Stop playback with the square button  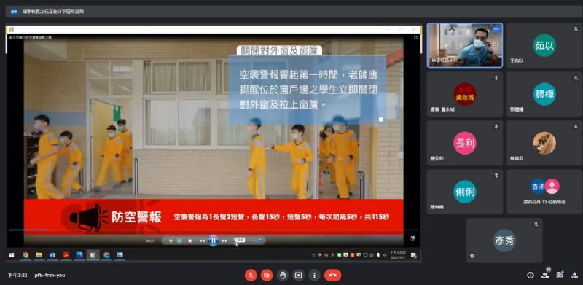[x=189, y=241]
